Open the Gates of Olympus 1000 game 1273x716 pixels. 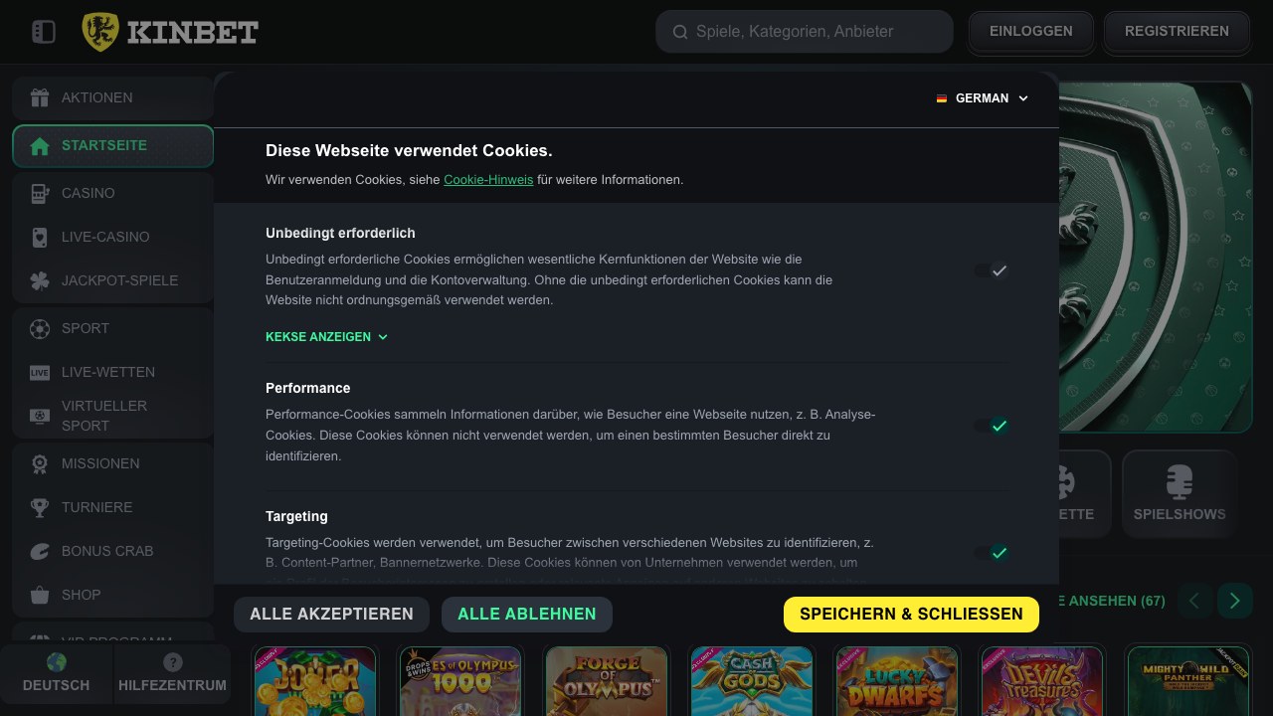(x=460, y=681)
